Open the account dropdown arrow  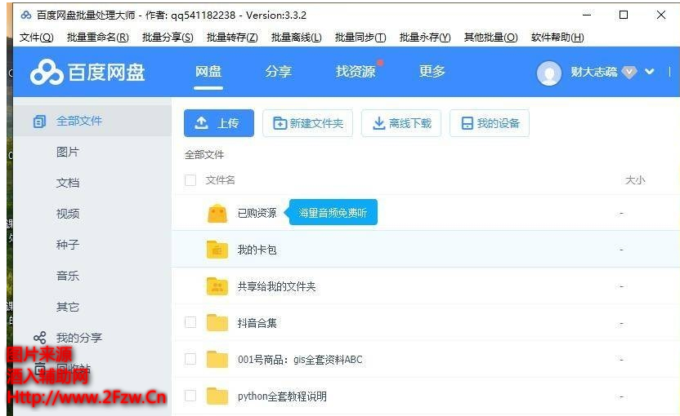point(649,72)
